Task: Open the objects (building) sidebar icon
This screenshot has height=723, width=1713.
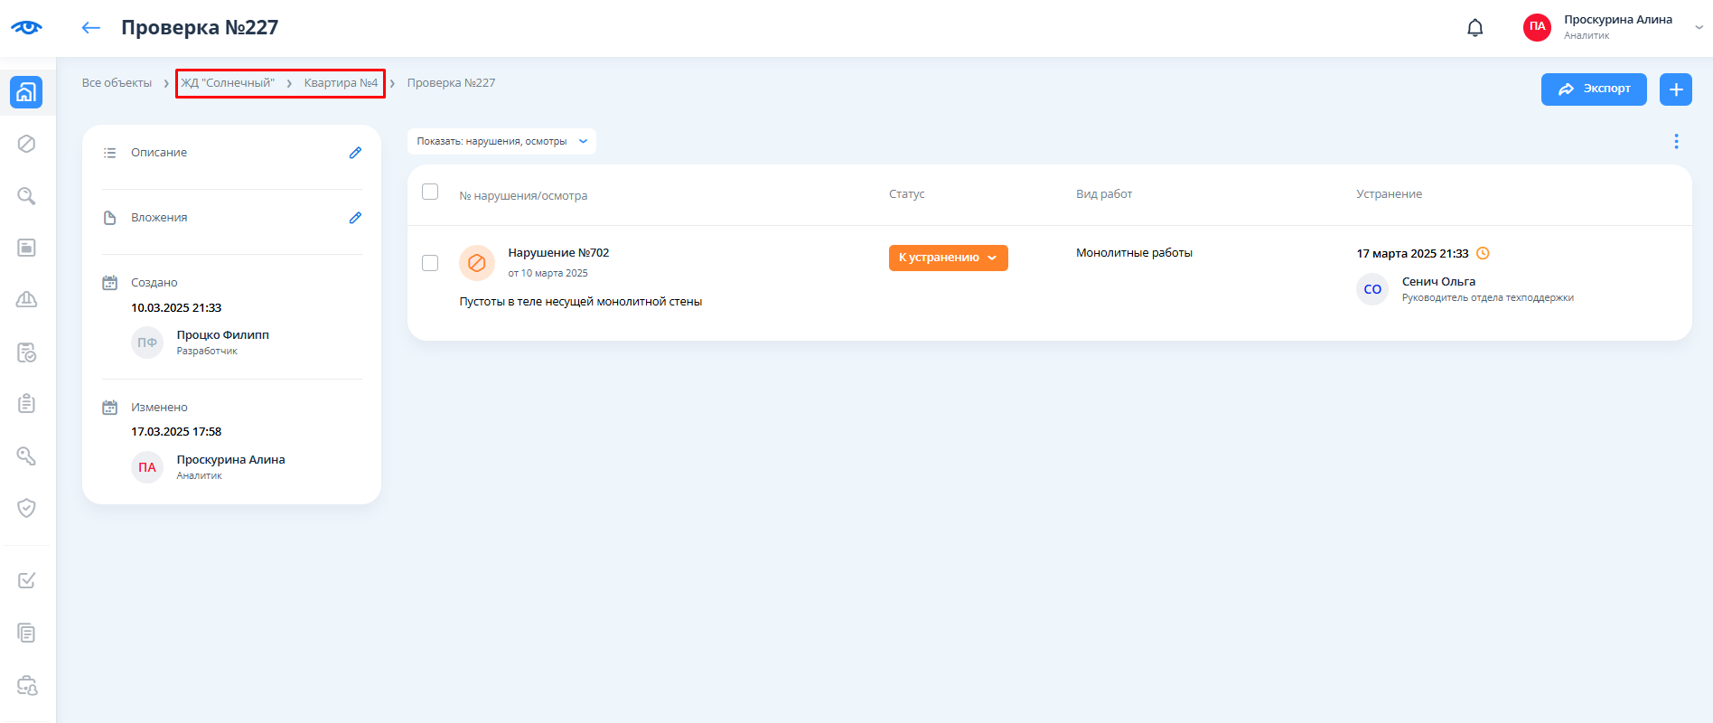Action: coord(26,91)
